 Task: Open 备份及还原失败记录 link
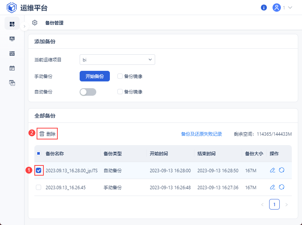[x=202, y=134]
